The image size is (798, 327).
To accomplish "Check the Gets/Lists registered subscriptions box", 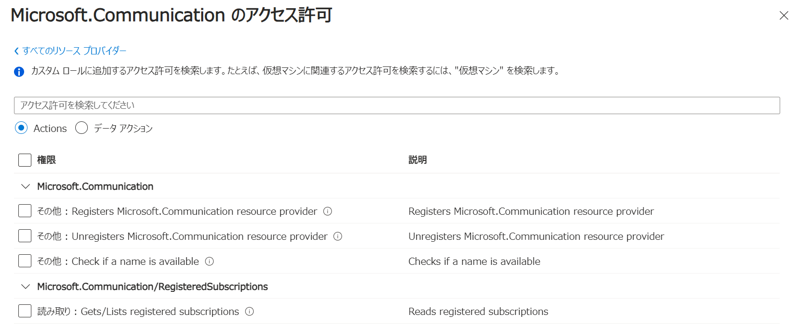I will (x=25, y=311).
